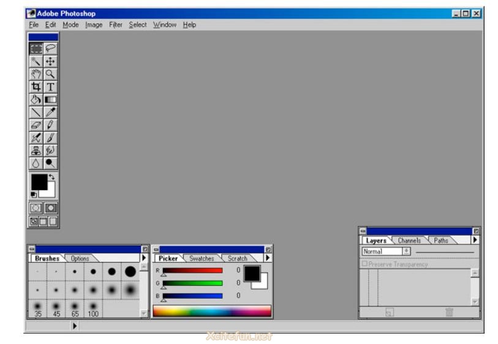Open the status bar info arrow
Viewport: 498px width, 344px height.
coord(75,326)
